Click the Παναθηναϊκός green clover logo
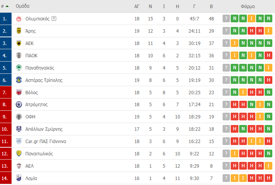 [19, 68]
